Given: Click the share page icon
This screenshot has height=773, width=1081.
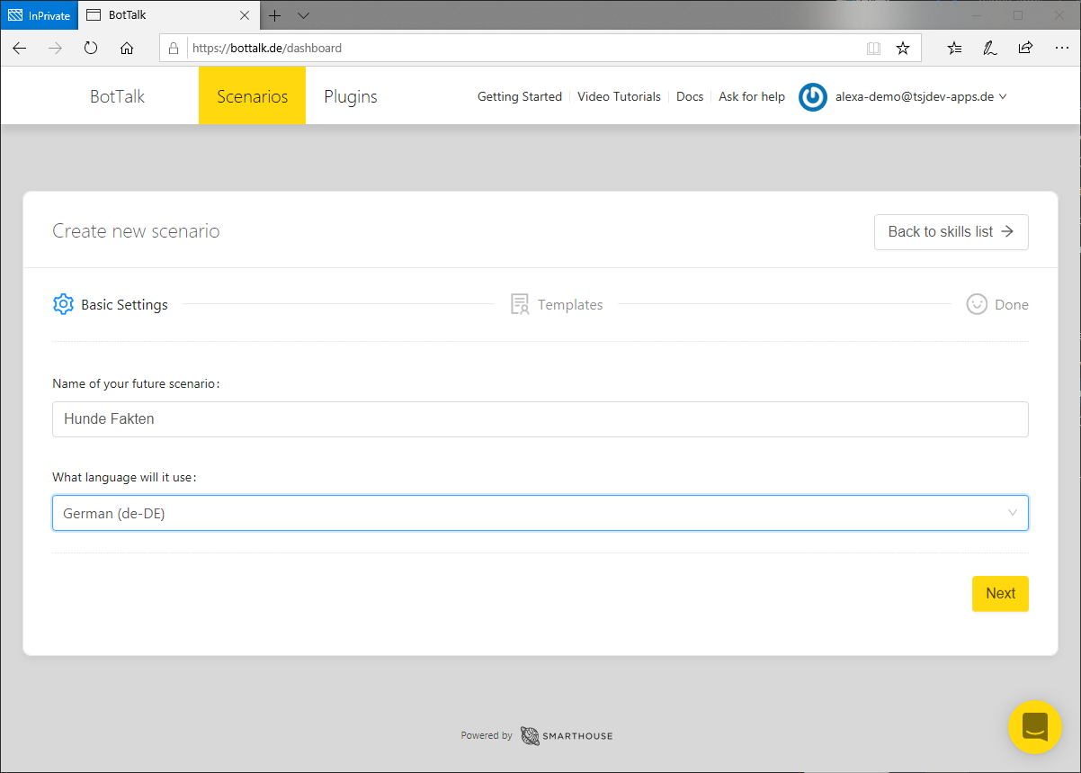Looking at the screenshot, I should 1025,49.
